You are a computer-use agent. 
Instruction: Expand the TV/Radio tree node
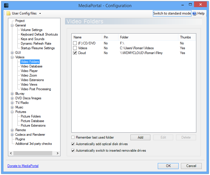[12, 103]
